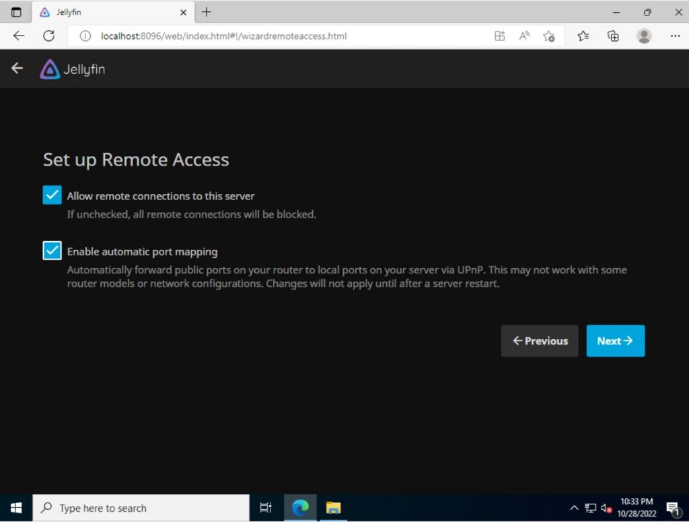
Task: Expand the hidden icons tray chevron
Action: [574, 507]
